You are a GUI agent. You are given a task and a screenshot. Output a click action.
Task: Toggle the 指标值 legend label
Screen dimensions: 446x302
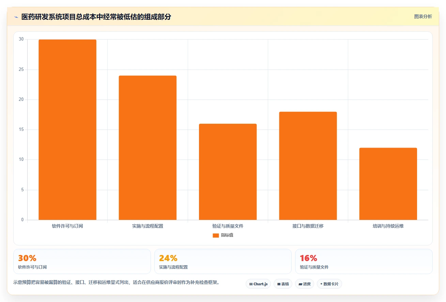(x=227, y=236)
